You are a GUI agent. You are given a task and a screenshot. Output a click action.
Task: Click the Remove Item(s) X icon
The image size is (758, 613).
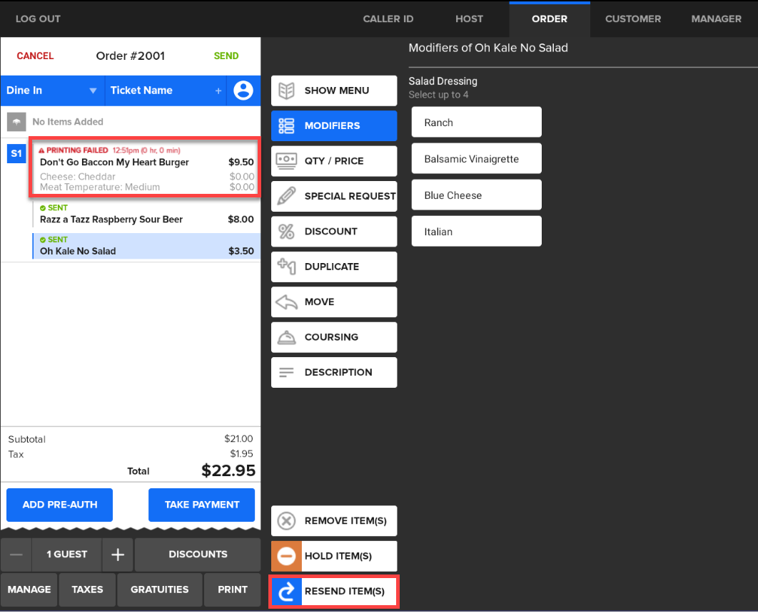[286, 521]
